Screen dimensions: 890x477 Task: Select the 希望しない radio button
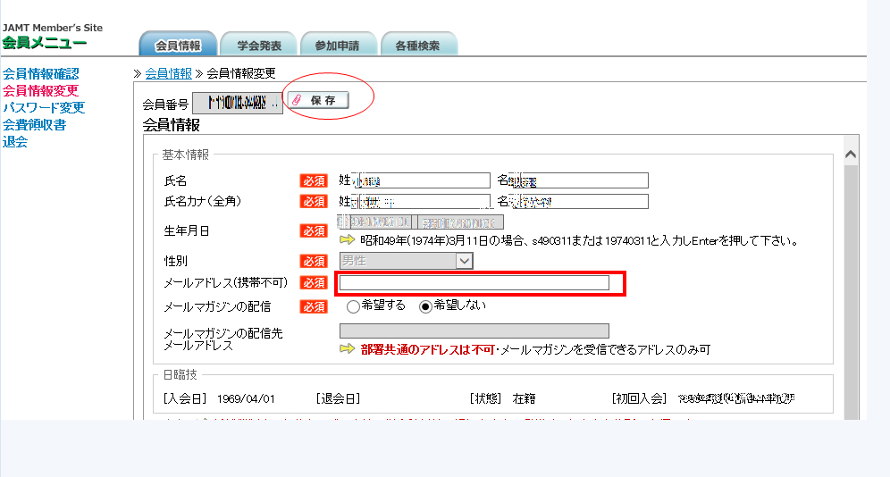425,306
